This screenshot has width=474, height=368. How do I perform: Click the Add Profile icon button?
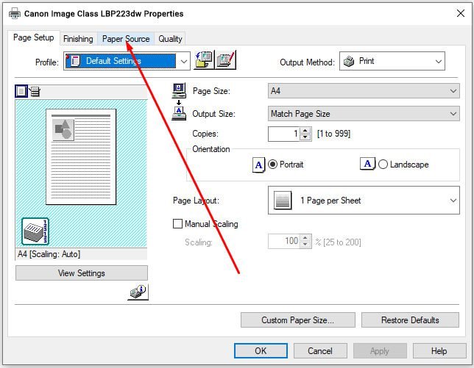(203, 61)
